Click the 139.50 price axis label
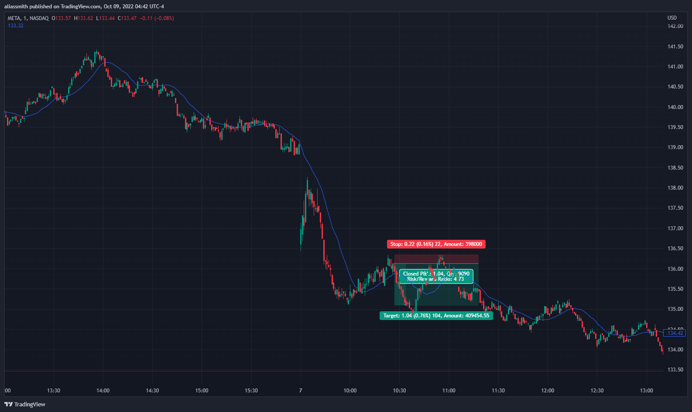 (x=675, y=127)
